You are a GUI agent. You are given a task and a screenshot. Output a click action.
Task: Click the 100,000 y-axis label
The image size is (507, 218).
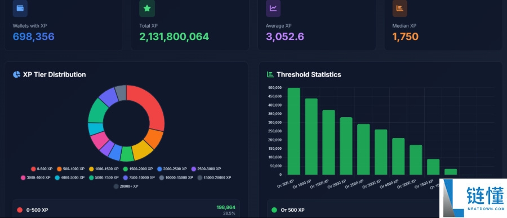coord(275,158)
